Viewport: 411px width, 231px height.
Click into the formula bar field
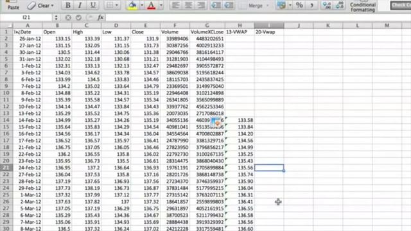[258, 17]
